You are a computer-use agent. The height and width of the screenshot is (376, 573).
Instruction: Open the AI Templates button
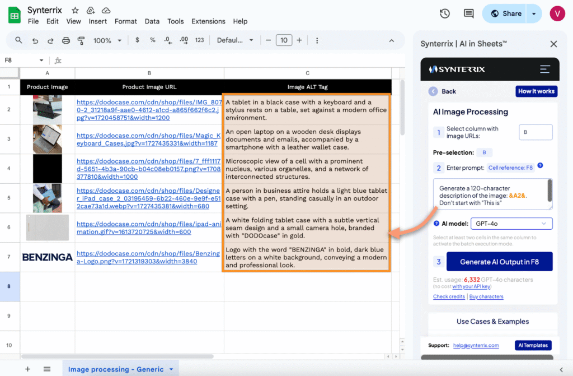click(533, 345)
